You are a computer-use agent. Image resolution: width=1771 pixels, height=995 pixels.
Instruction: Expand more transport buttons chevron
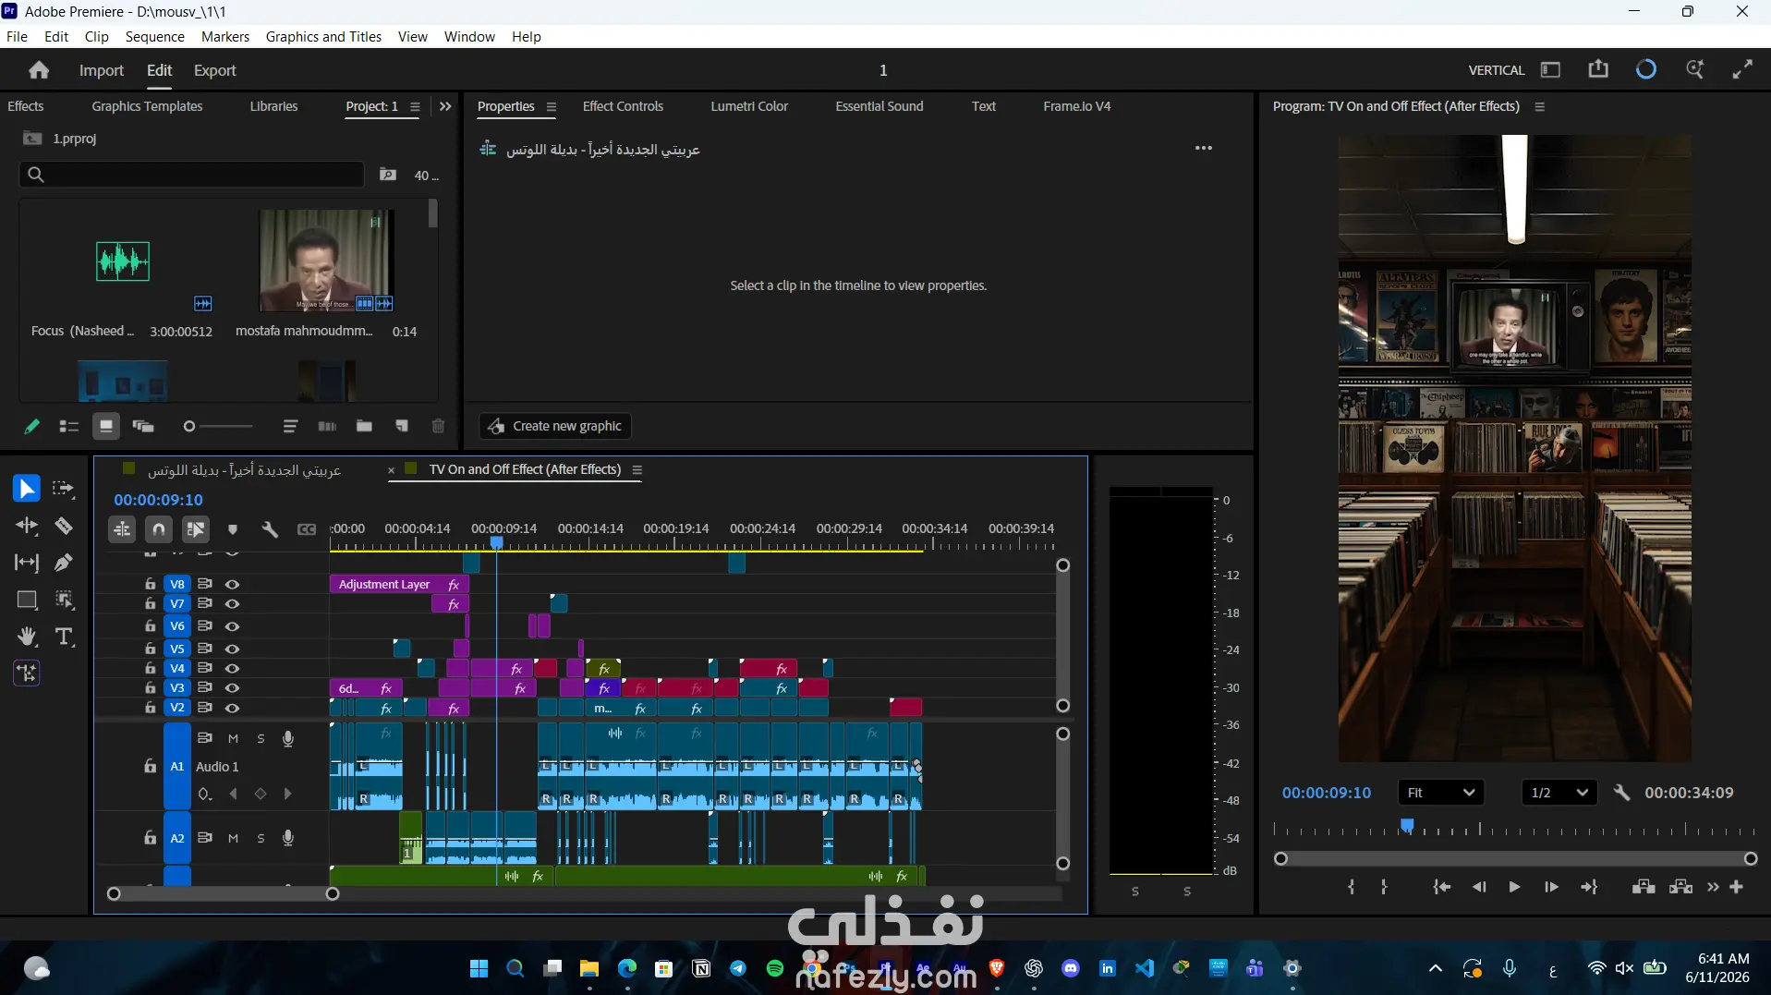point(1714,887)
